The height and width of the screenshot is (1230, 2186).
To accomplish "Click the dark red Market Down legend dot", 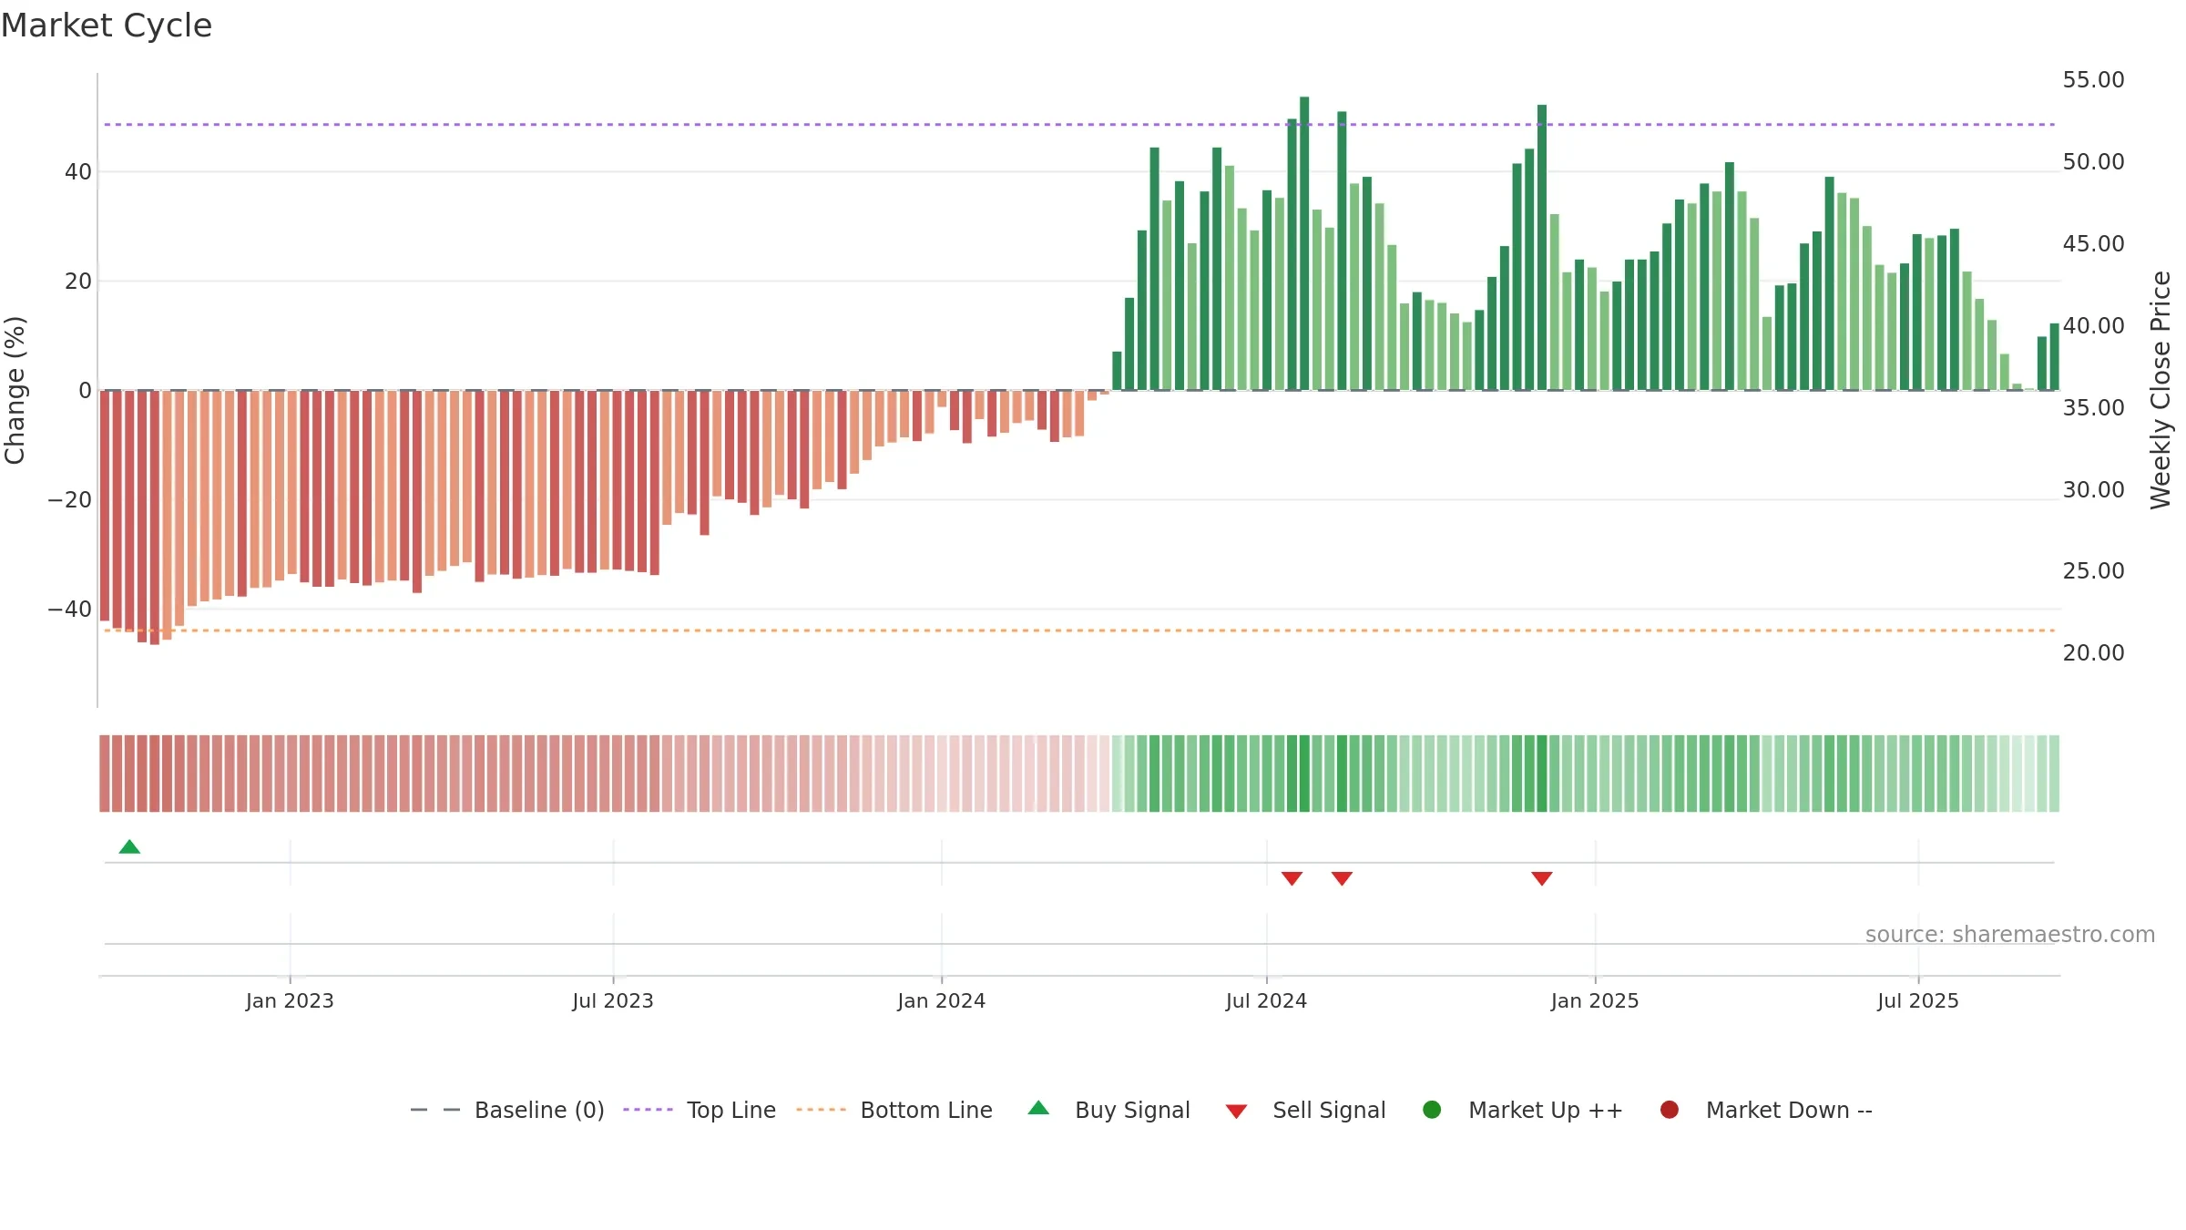I will (1670, 1110).
